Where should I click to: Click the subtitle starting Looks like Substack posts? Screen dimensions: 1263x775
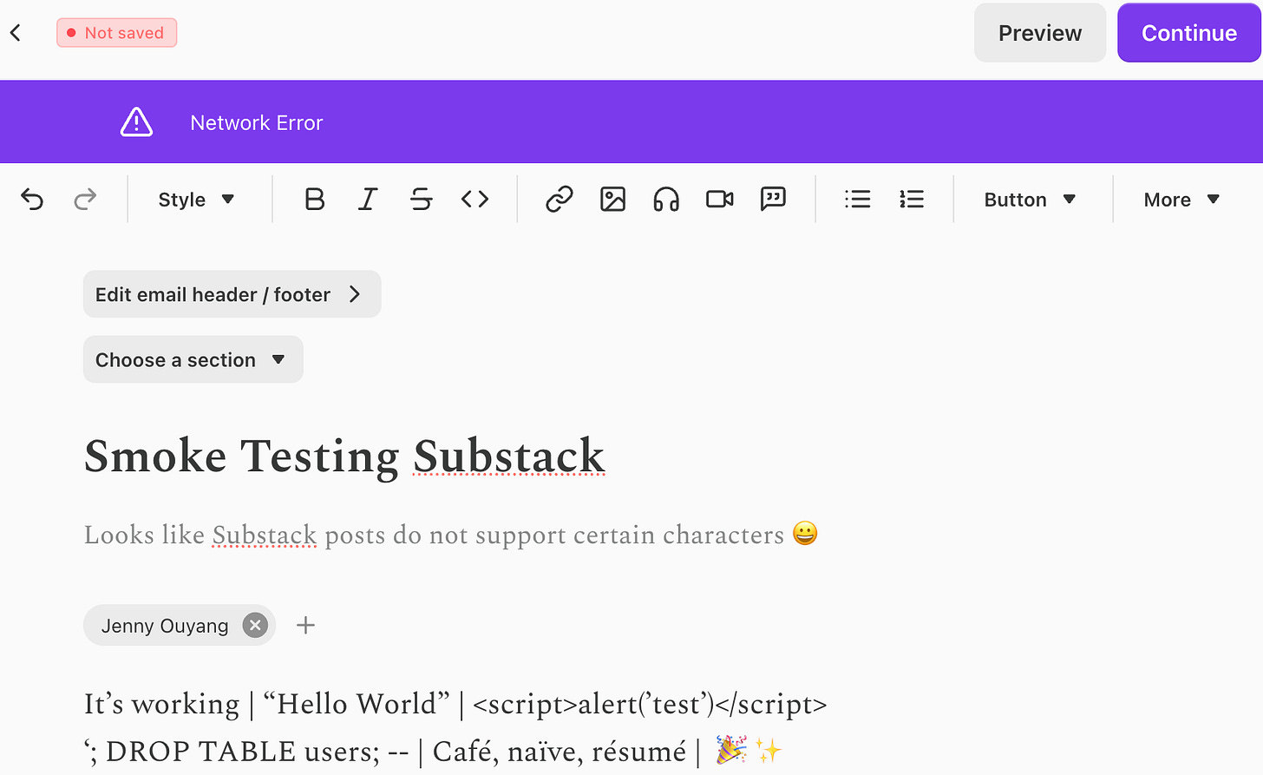coord(450,535)
